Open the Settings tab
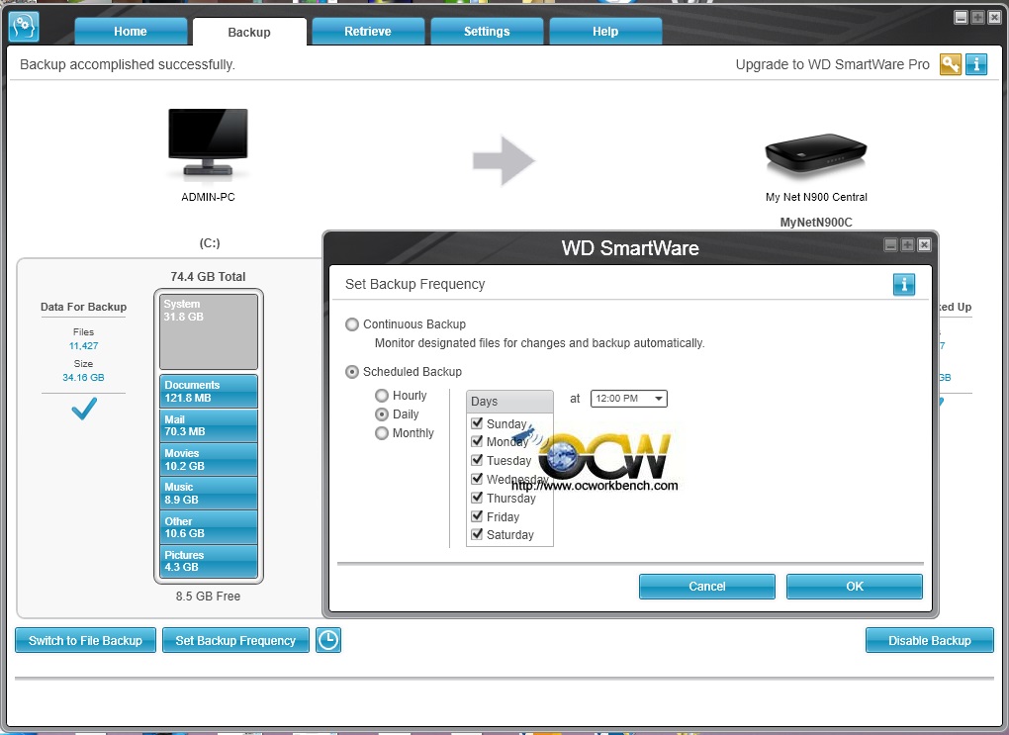This screenshot has height=735, width=1009. click(x=487, y=32)
